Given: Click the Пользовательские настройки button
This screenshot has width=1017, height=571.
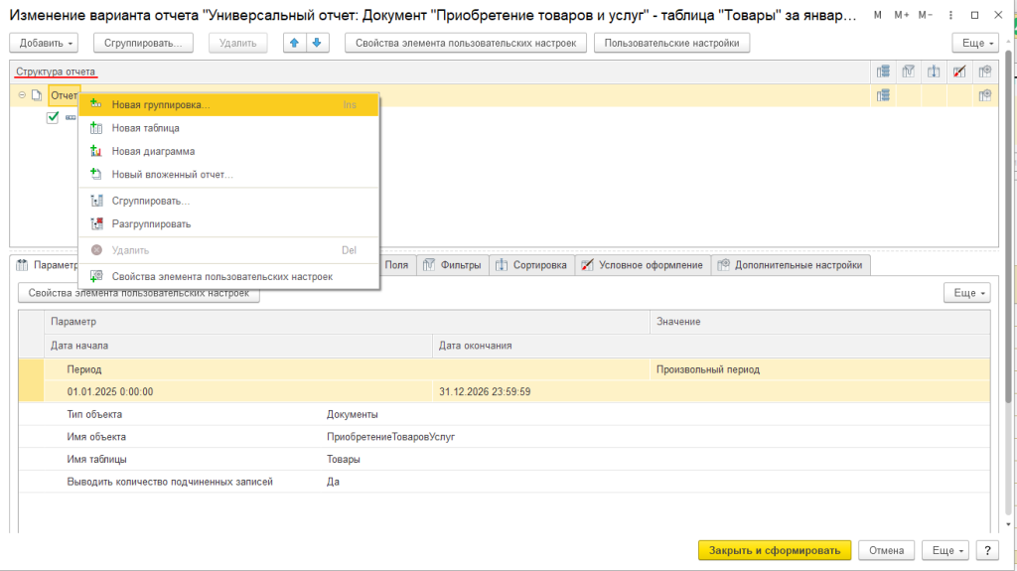Looking at the screenshot, I should [670, 43].
